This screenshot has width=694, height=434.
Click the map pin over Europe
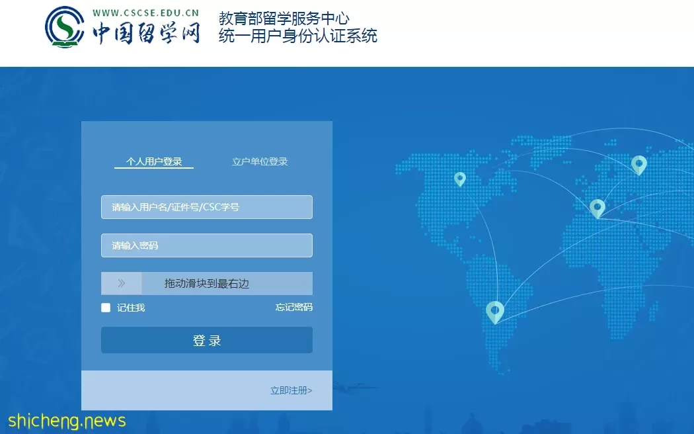pyautogui.click(x=598, y=208)
